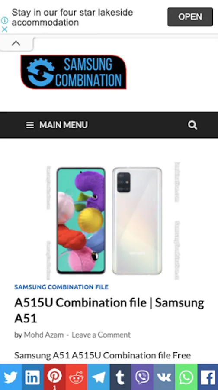Tap the OPEN button on the ad

(x=190, y=16)
